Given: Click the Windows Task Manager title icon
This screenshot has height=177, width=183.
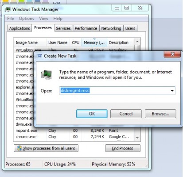Looking at the screenshot, I should point(8,9).
